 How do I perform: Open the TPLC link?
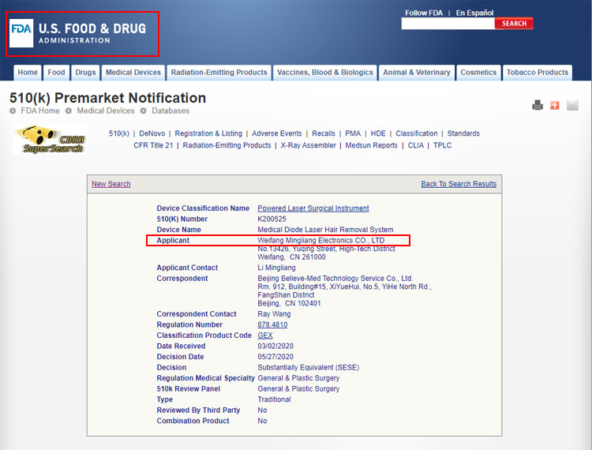443,145
